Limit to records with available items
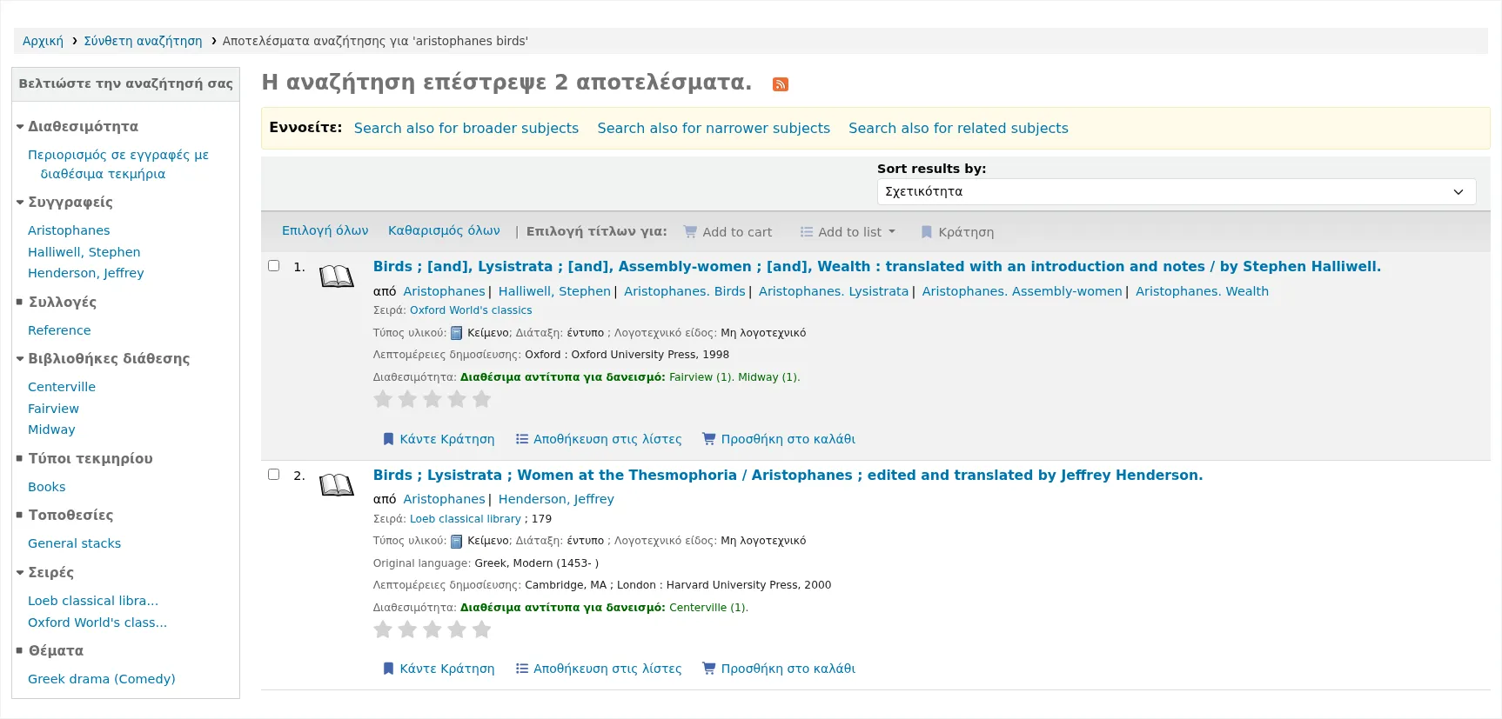Screen dimensions: 1502x719 point(118,164)
